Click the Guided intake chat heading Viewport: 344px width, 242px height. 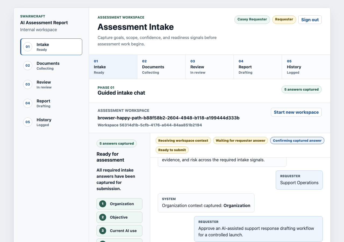(x=121, y=93)
